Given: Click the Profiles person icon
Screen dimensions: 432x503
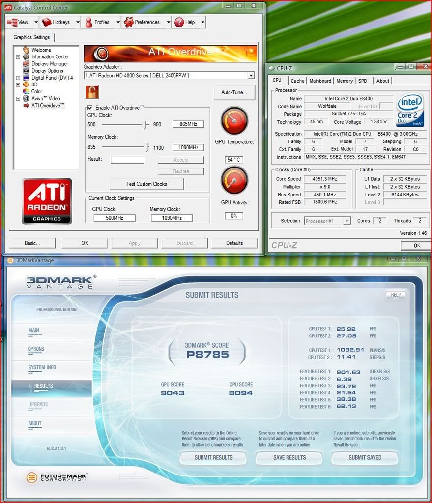Looking at the screenshot, I should click(x=88, y=22).
